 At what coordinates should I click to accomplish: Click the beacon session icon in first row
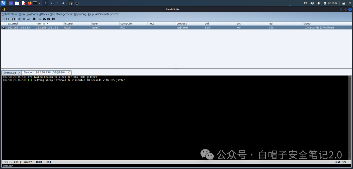pyautogui.click(x=4, y=28)
